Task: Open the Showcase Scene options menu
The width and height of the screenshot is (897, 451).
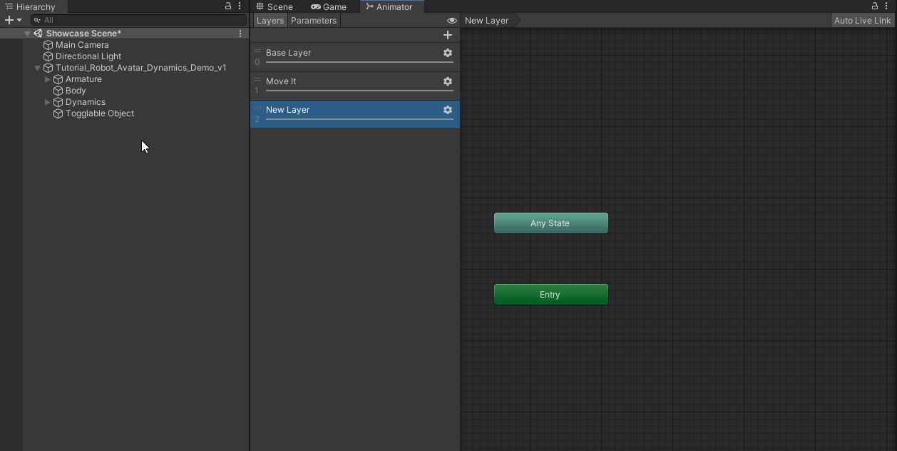Action: click(x=240, y=33)
